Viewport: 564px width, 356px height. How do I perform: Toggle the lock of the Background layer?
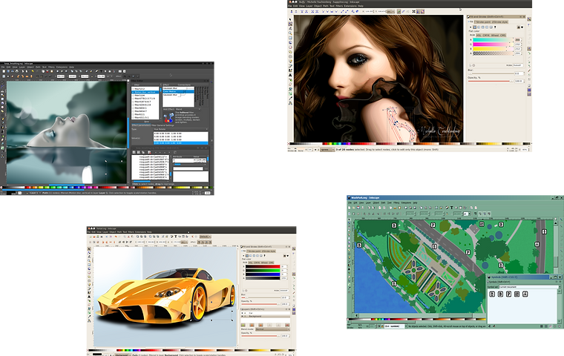click(x=246, y=316)
